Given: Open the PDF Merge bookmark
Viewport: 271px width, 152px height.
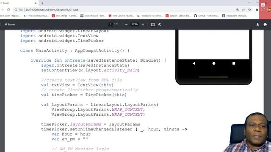Looking at the screenshot, I should (x=64, y=16).
